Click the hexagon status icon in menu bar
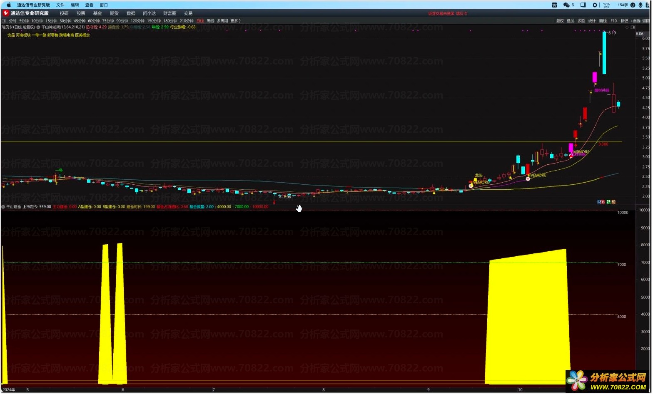The image size is (653, 394). point(595,5)
